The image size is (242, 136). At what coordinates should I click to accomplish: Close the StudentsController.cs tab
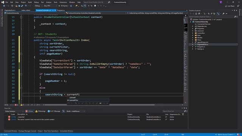point(55,10)
